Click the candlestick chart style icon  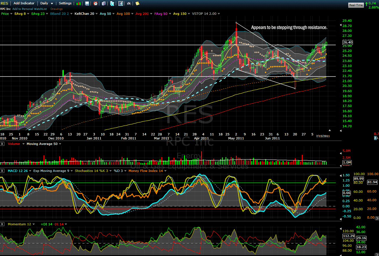[79, 3]
